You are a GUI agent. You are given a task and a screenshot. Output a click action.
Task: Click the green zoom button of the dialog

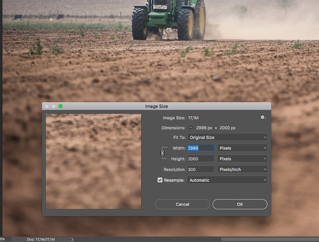[x=61, y=106]
